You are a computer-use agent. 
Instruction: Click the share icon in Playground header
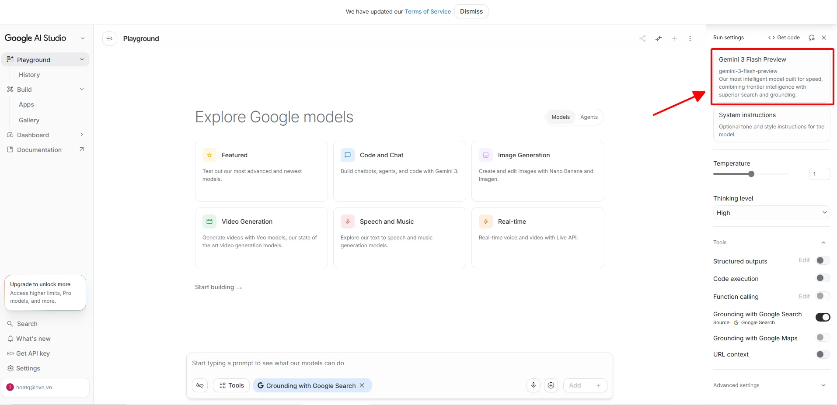coord(642,38)
